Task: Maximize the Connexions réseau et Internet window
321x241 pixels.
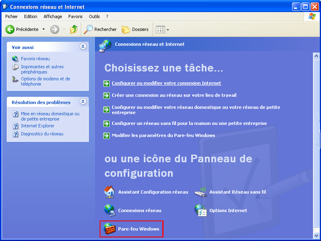Action: [x=305, y=7]
